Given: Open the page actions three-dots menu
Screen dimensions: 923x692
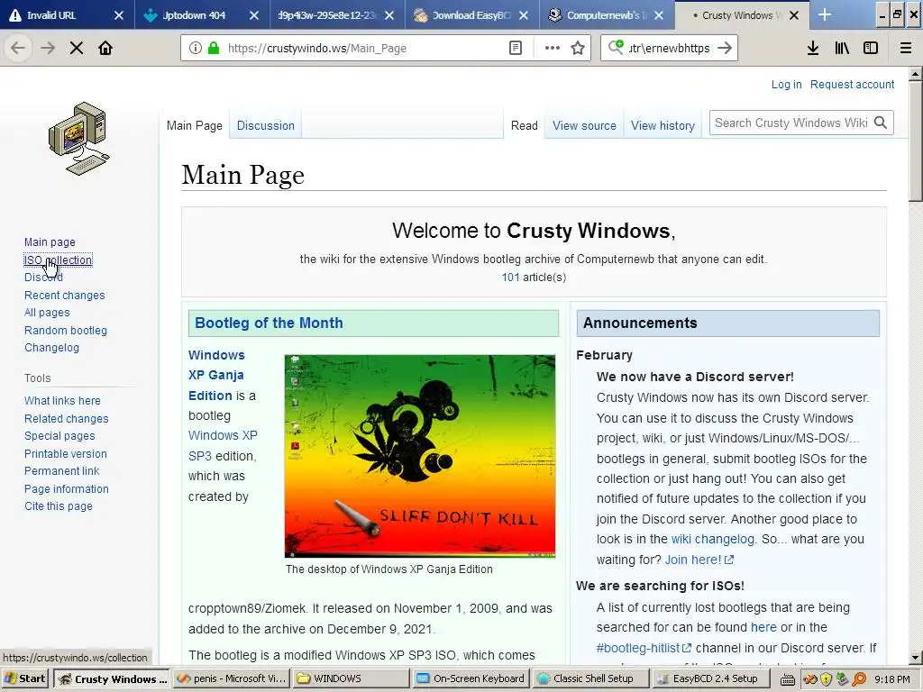Looking at the screenshot, I should pyautogui.click(x=553, y=49).
